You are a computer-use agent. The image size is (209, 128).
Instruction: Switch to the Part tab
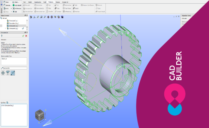[24, 2]
